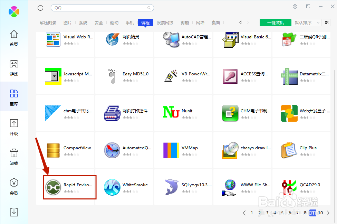Open the 二维码QR识别 app icon
337x224 pixels.
tap(289, 40)
